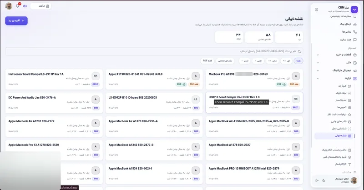Toggle the سایر (other) filter chip
The image size is (364, 190).
point(273,61)
